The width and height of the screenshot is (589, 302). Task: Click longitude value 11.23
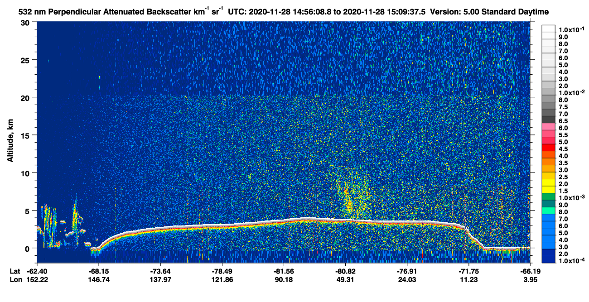468,279
